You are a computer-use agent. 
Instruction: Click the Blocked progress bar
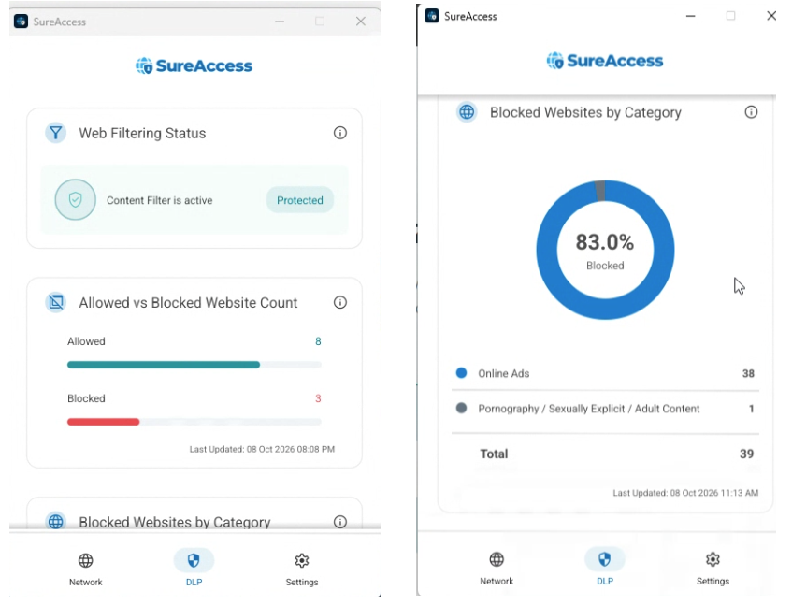point(194,422)
